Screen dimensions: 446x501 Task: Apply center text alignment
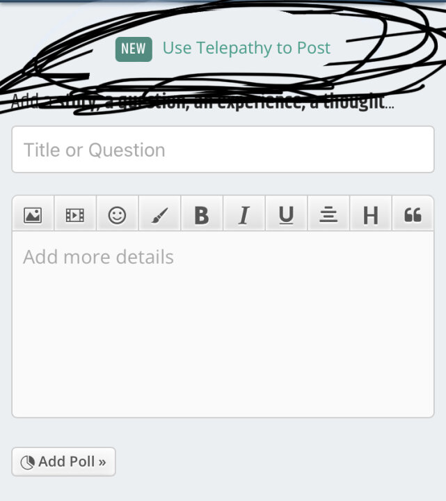click(328, 215)
